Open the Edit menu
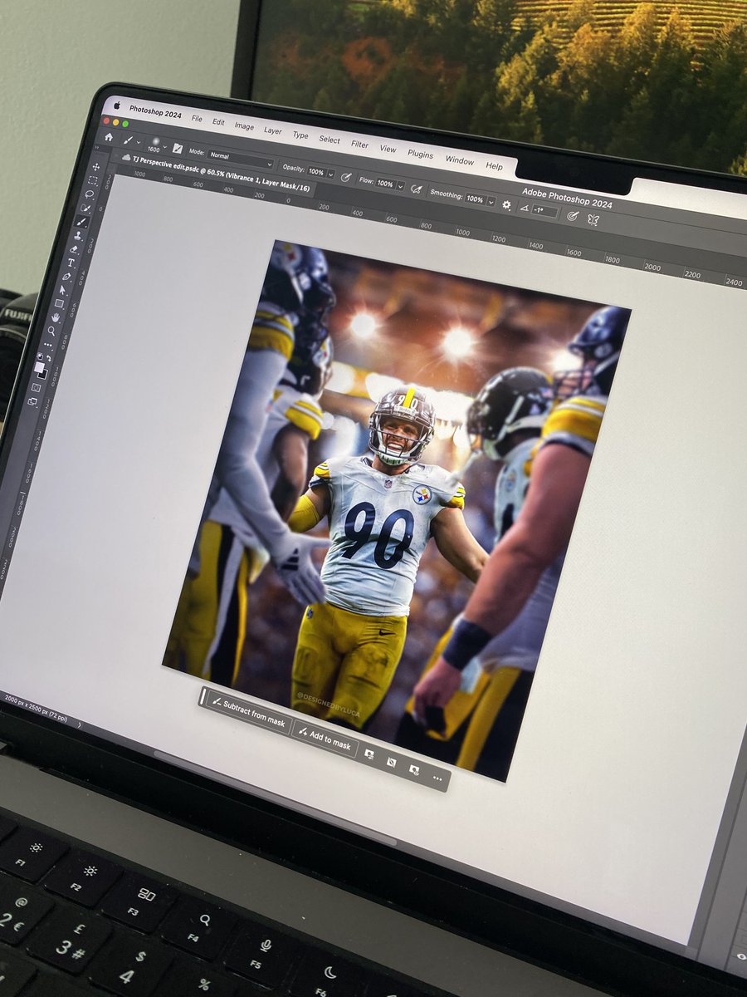This screenshot has width=747, height=997. coord(218,121)
